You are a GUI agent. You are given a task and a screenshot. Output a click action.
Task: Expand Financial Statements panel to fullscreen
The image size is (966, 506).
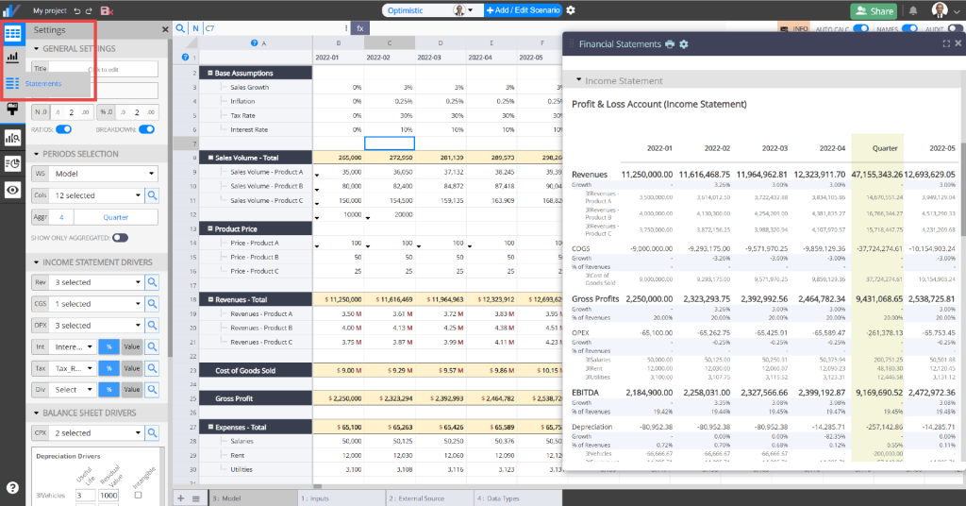tap(946, 43)
